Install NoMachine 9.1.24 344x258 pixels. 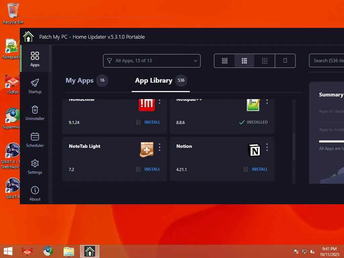click(x=152, y=122)
